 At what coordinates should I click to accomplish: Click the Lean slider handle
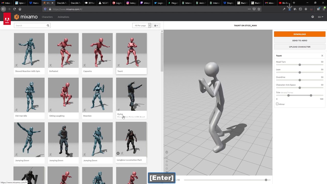tap(300, 72)
